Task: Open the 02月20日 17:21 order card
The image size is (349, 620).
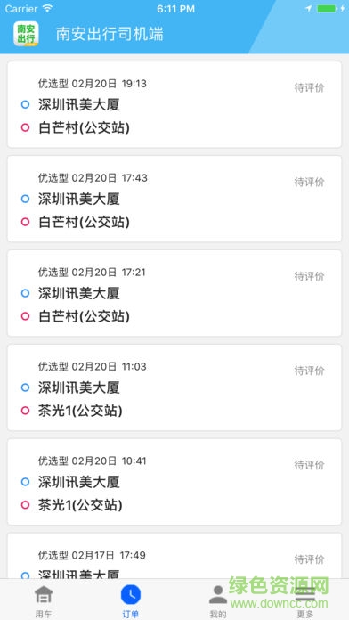Action: (x=174, y=293)
